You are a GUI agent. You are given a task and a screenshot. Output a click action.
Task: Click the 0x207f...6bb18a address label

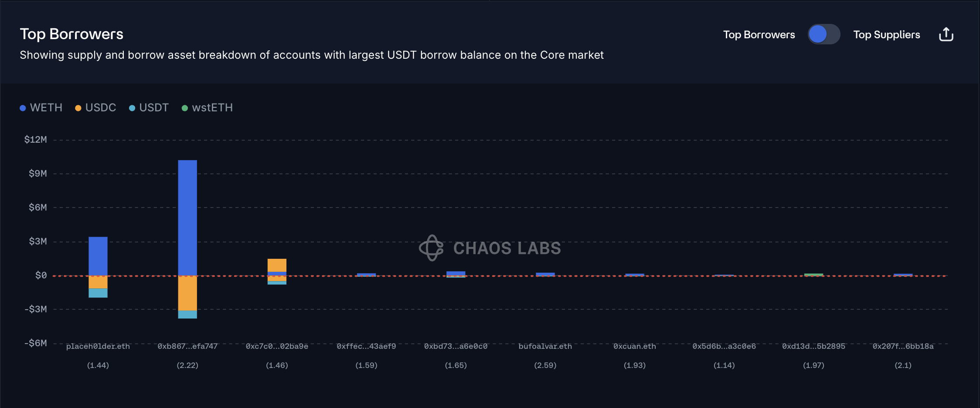coord(903,346)
